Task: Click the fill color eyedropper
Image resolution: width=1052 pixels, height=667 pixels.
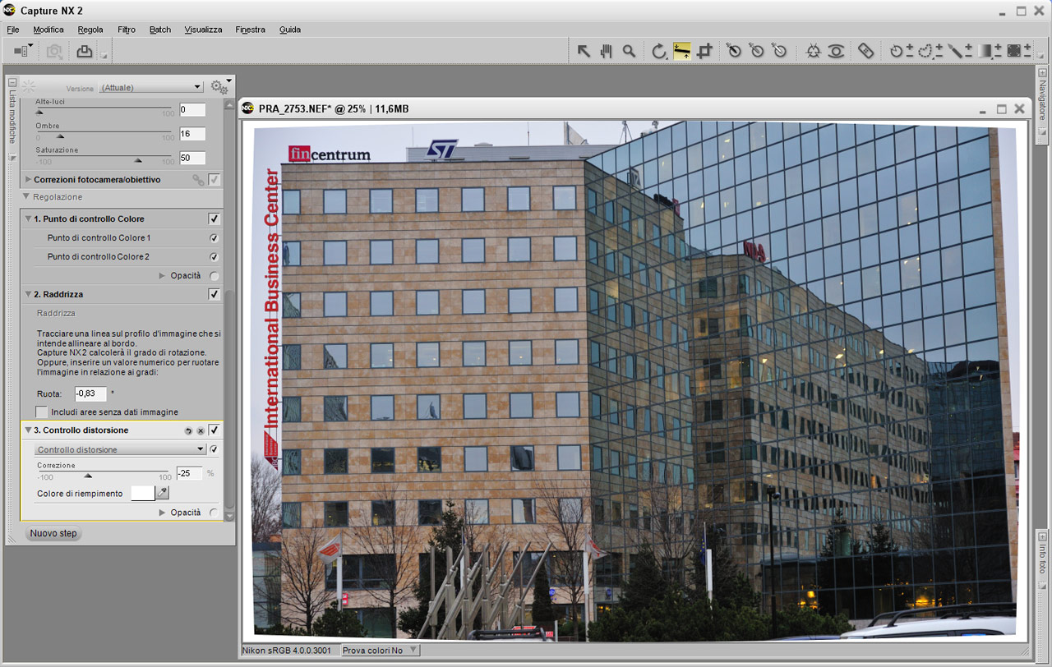Action: point(162,493)
